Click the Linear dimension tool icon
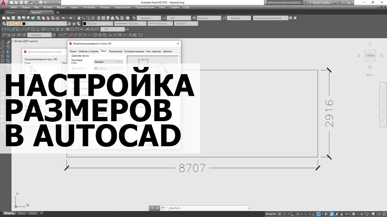The width and height of the screenshot is (387, 217). [x=4, y=30]
